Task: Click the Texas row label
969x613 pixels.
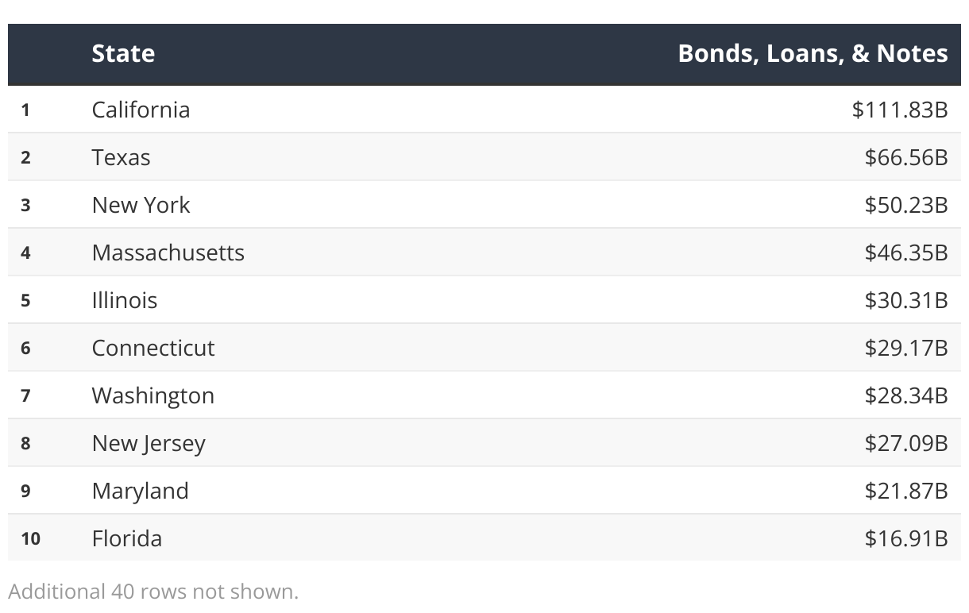Action: (x=121, y=157)
